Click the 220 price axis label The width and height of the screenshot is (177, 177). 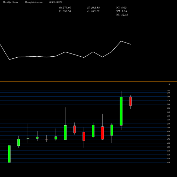169,120
